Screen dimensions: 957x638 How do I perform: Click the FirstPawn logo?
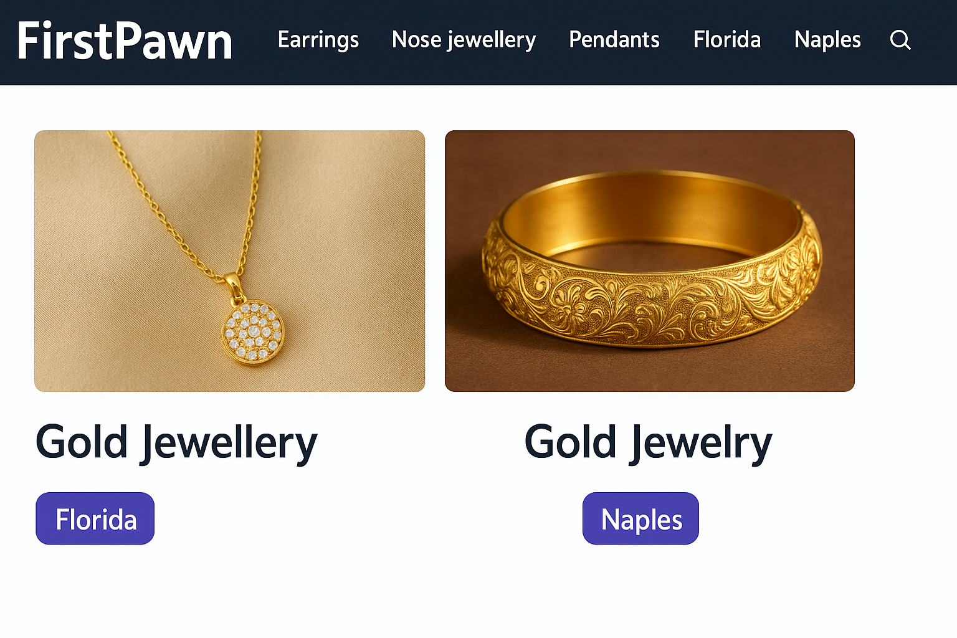click(125, 41)
